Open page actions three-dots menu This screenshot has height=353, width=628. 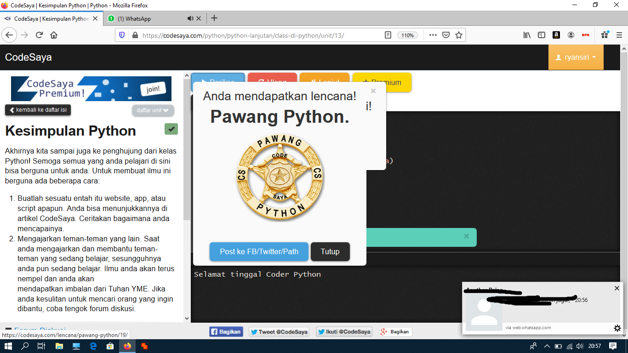pos(433,35)
